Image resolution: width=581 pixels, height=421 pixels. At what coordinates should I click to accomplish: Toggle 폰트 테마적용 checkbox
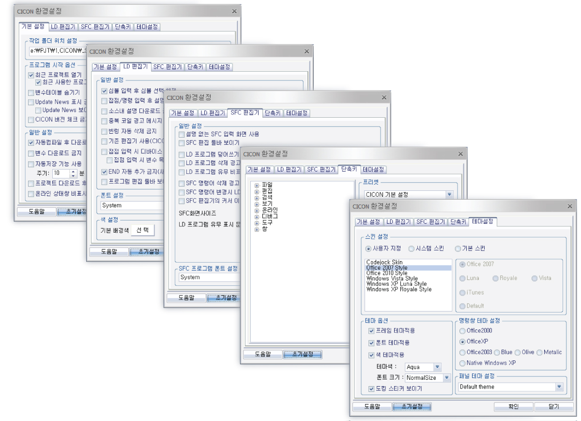371,343
